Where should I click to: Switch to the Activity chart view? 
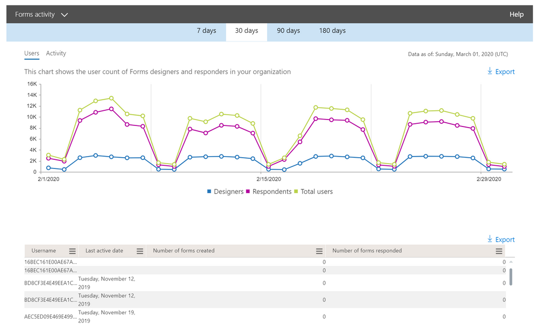click(x=56, y=53)
